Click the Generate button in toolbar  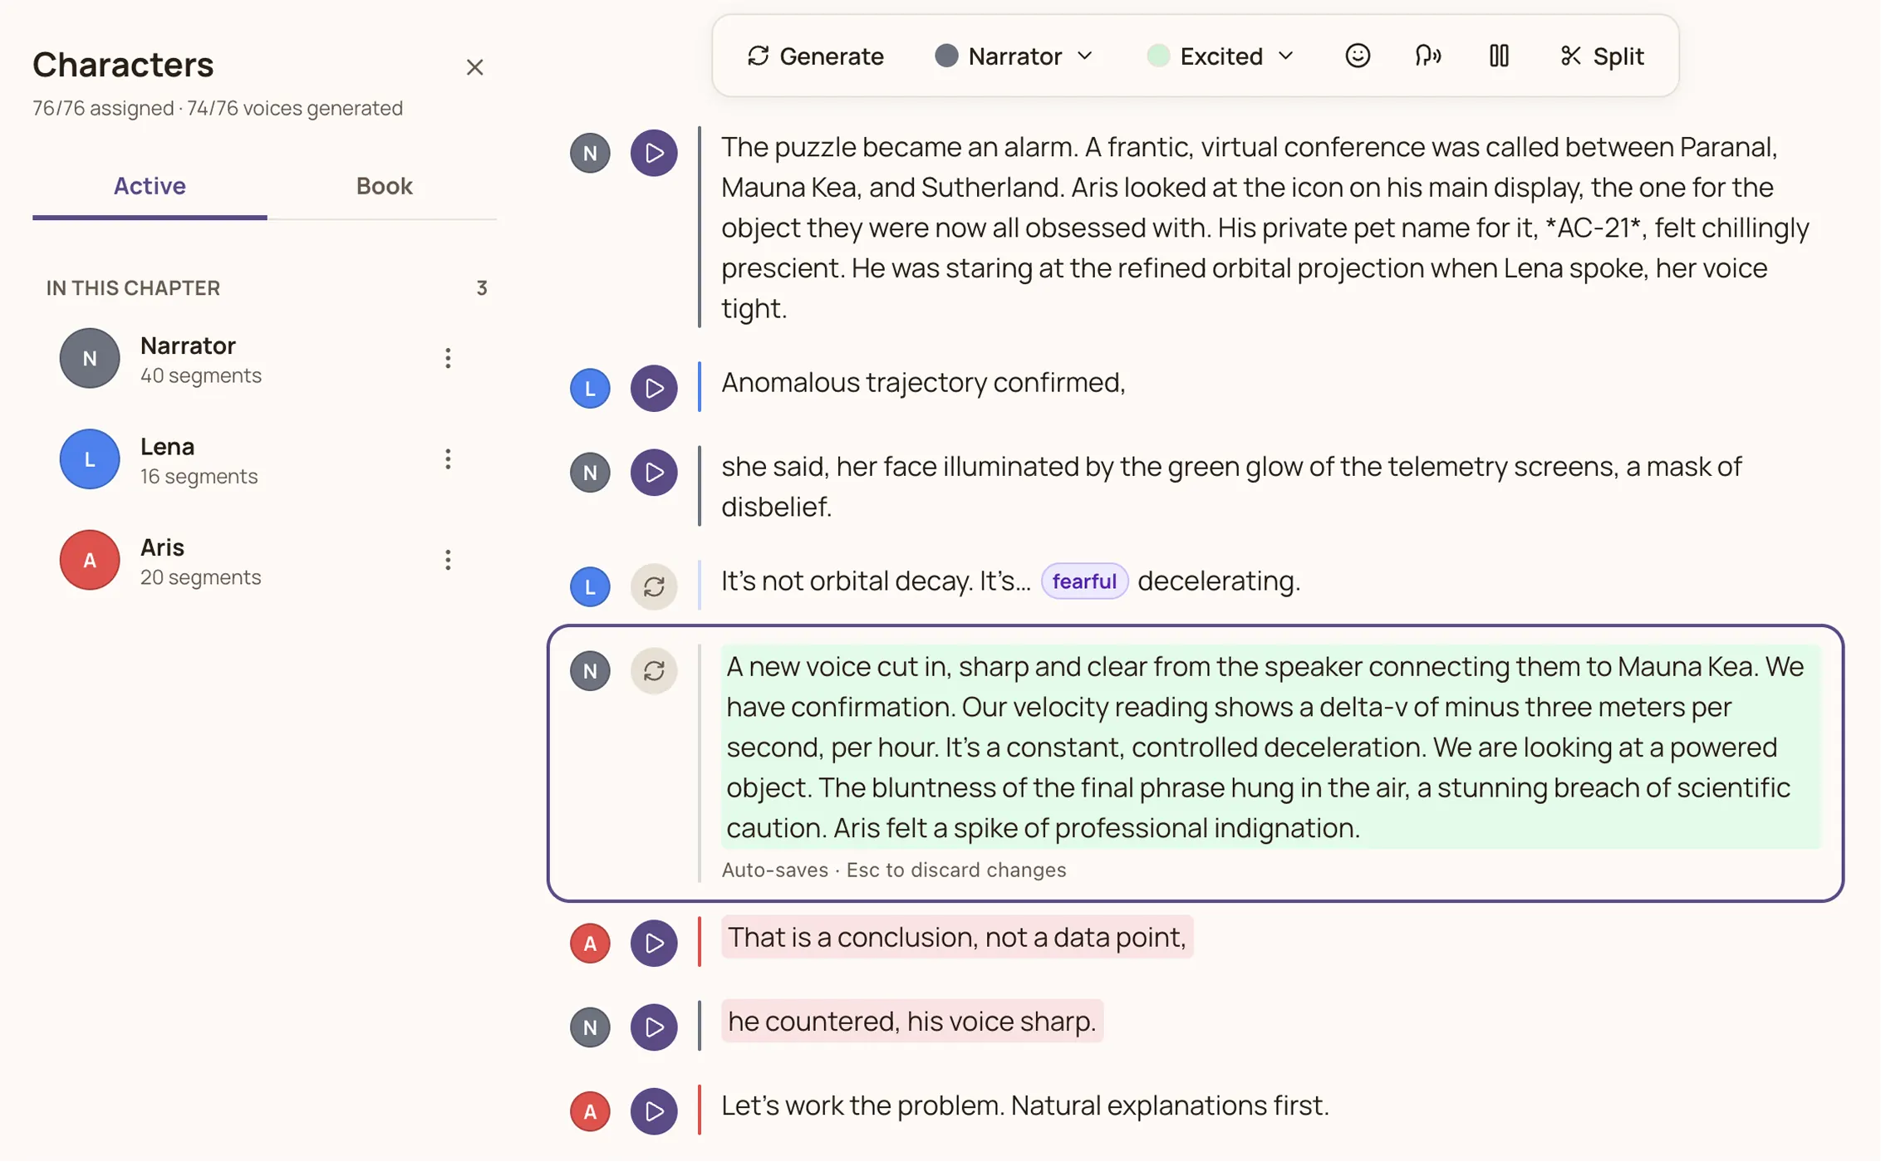pyautogui.click(x=815, y=56)
